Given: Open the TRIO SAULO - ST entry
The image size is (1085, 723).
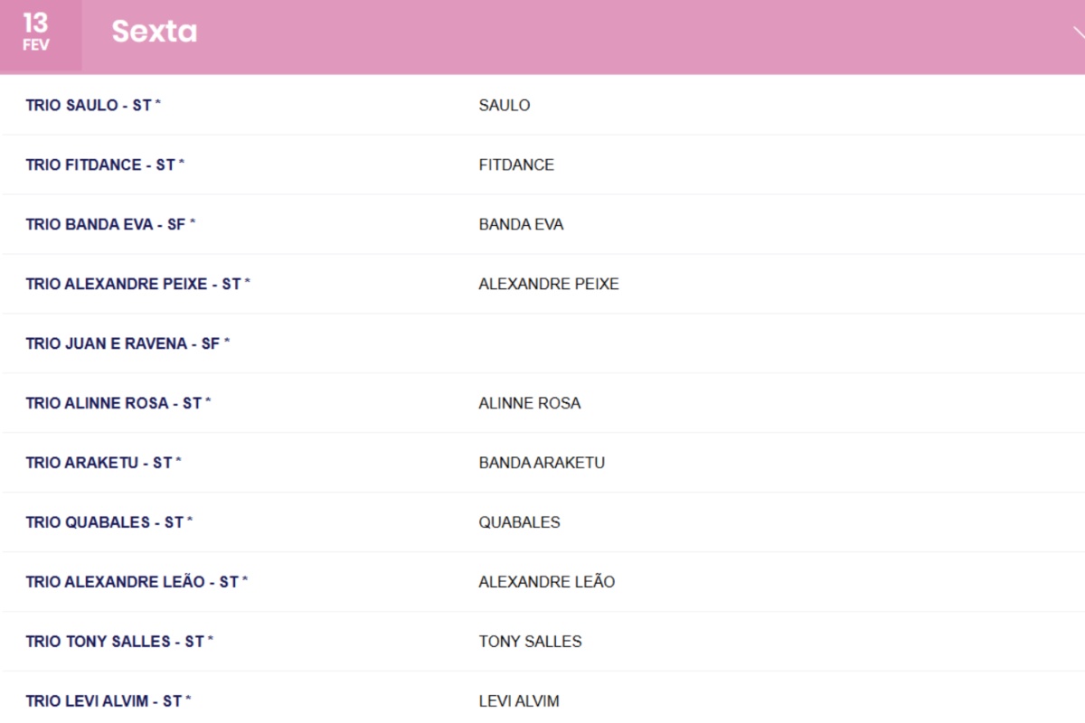Looking at the screenshot, I should tap(93, 105).
